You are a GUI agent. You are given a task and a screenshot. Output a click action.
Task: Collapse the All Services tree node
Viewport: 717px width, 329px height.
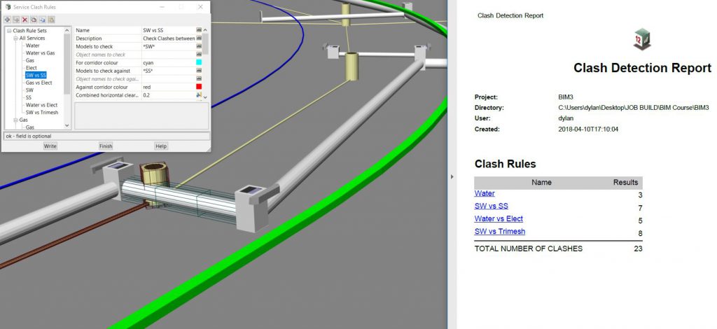(x=15, y=38)
